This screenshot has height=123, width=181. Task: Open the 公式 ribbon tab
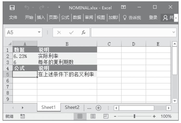coord(66,17)
